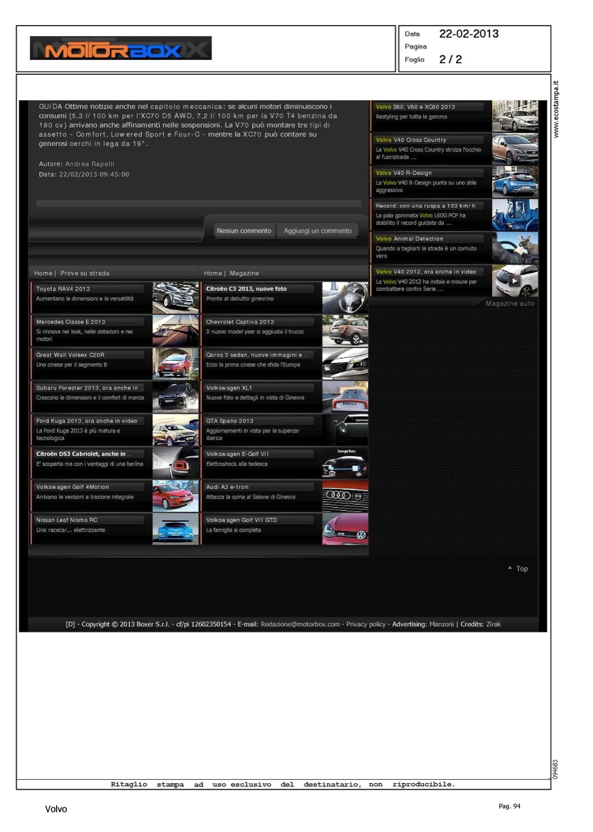Click the Zirak credits link
593x832 pixels.
[493, 624]
